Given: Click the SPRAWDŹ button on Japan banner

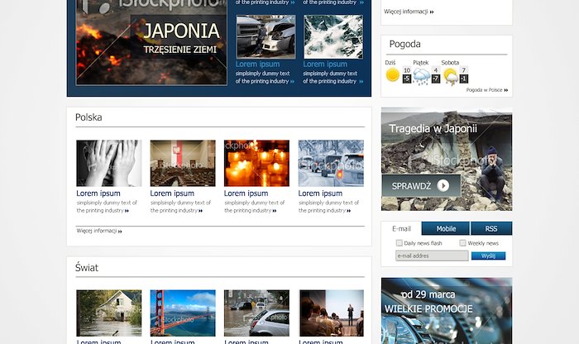Looking at the screenshot, I should pyautogui.click(x=421, y=186).
